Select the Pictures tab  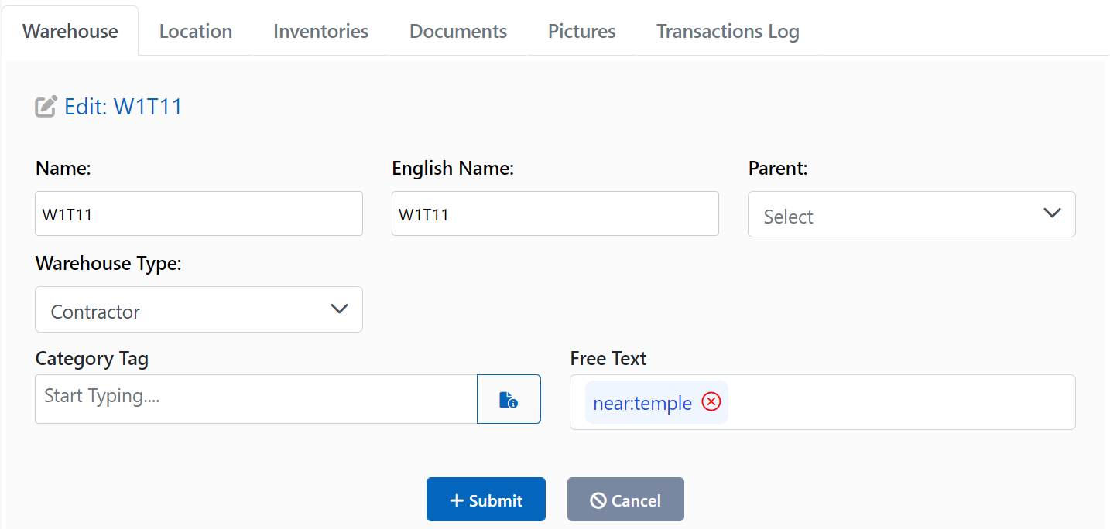[x=581, y=32]
